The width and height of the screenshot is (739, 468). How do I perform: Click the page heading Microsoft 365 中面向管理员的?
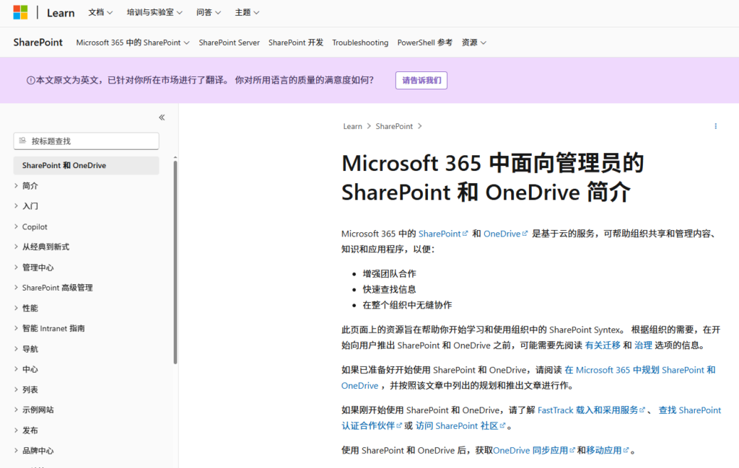(492, 164)
